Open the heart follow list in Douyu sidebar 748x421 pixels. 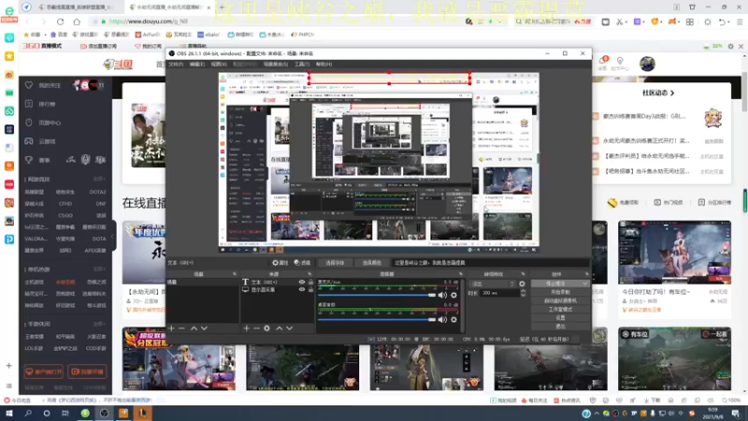[x=29, y=85]
